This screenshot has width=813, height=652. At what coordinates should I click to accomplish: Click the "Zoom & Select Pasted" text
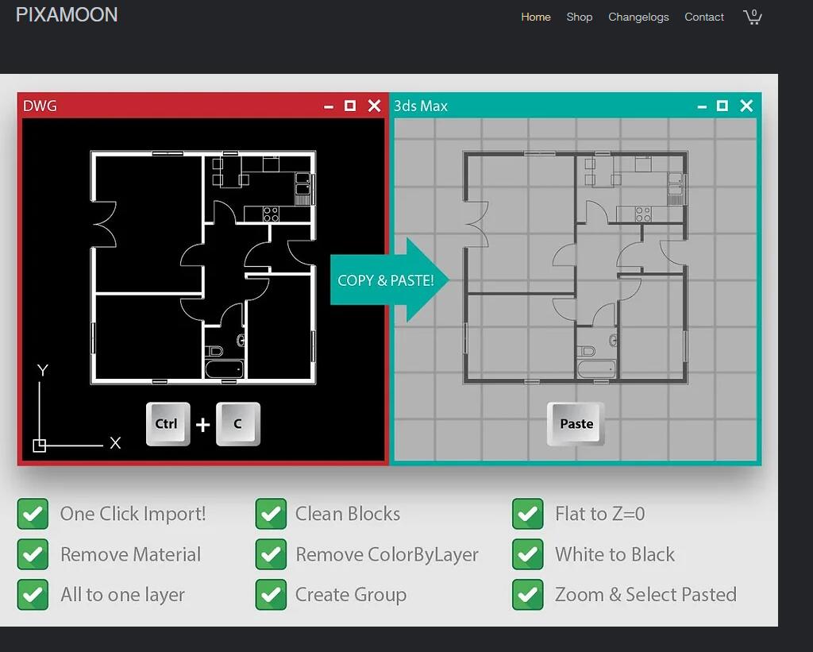click(646, 595)
